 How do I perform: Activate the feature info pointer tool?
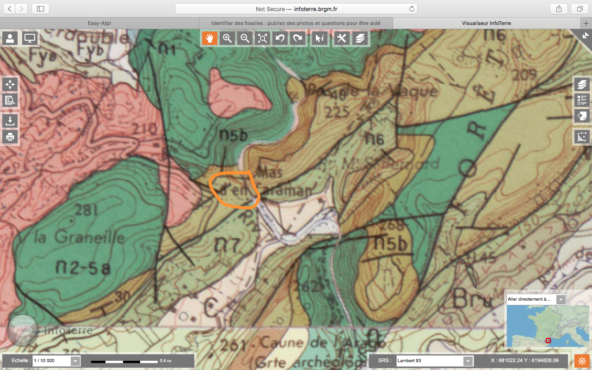click(319, 38)
